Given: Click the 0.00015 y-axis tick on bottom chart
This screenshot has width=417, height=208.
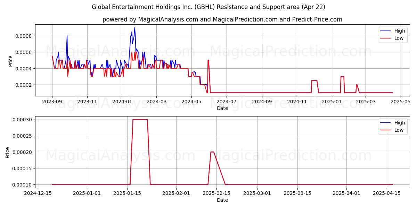Looking at the screenshot, I should tap(23, 168).
